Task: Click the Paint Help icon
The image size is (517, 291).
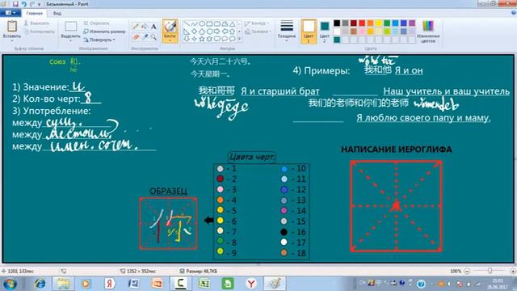Action: tap(513, 13)
